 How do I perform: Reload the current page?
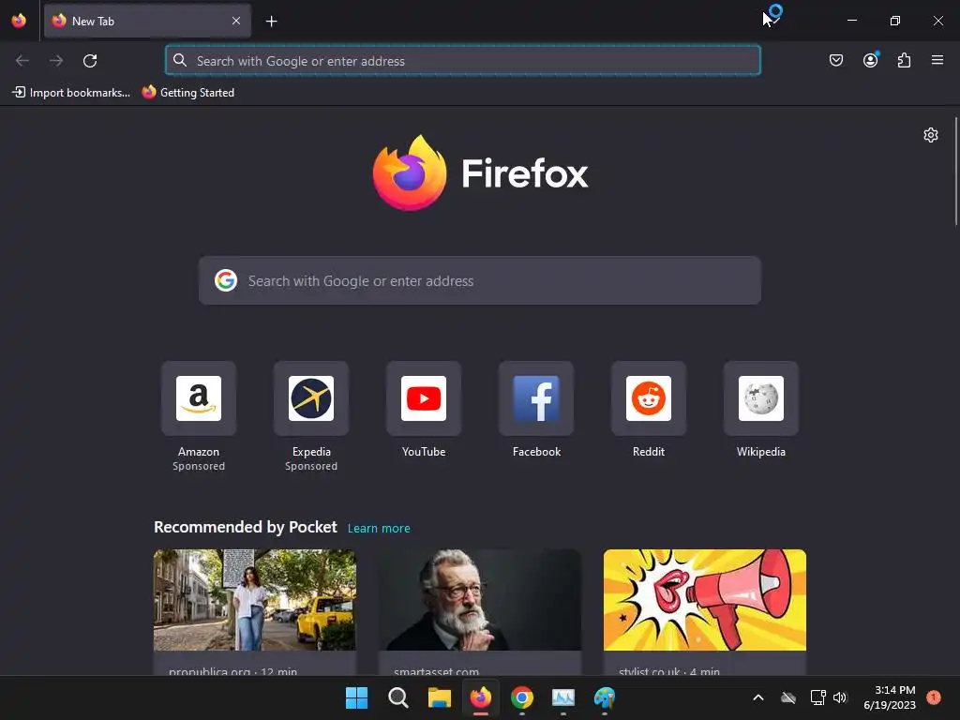(x=90, y=61)
